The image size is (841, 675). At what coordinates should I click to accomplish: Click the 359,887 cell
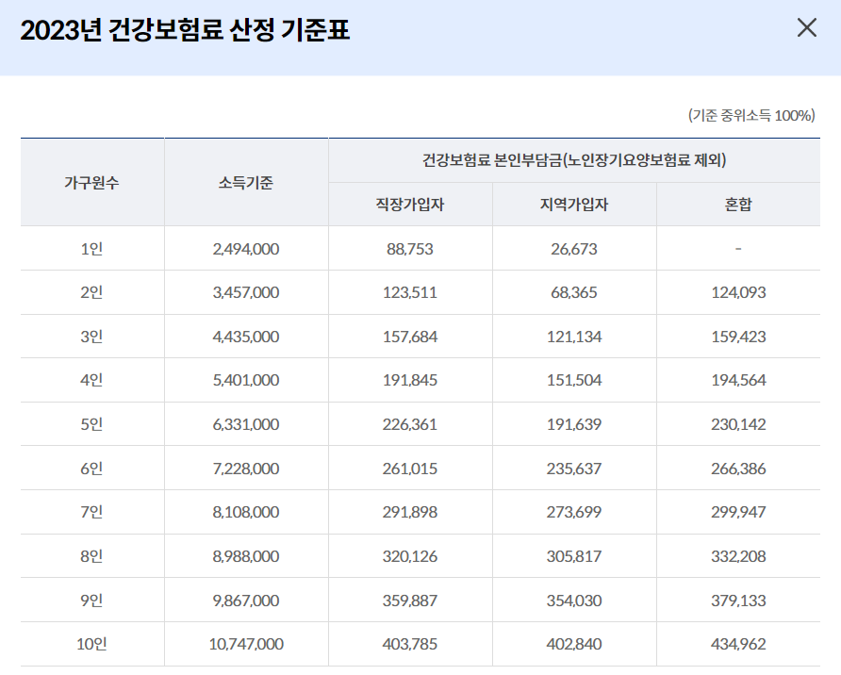(410, 601)
